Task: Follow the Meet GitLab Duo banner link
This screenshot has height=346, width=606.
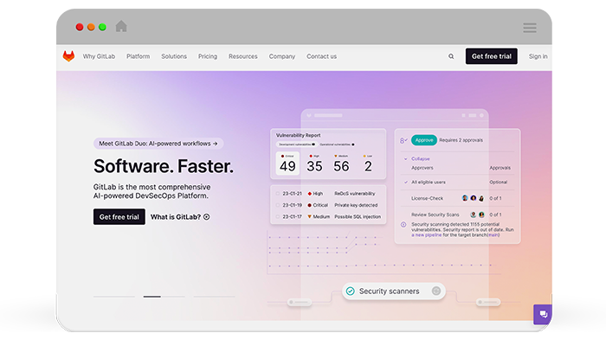Action: tap(158, 144)
